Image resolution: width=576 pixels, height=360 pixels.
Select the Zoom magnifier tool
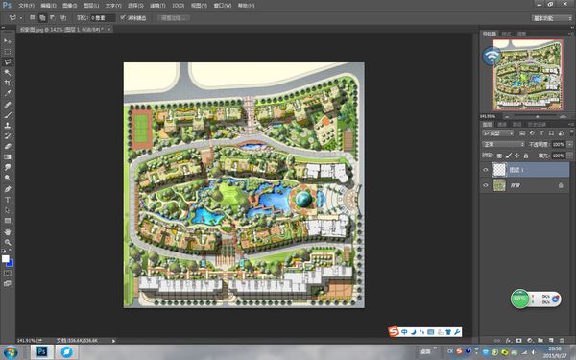coord(8,243)
